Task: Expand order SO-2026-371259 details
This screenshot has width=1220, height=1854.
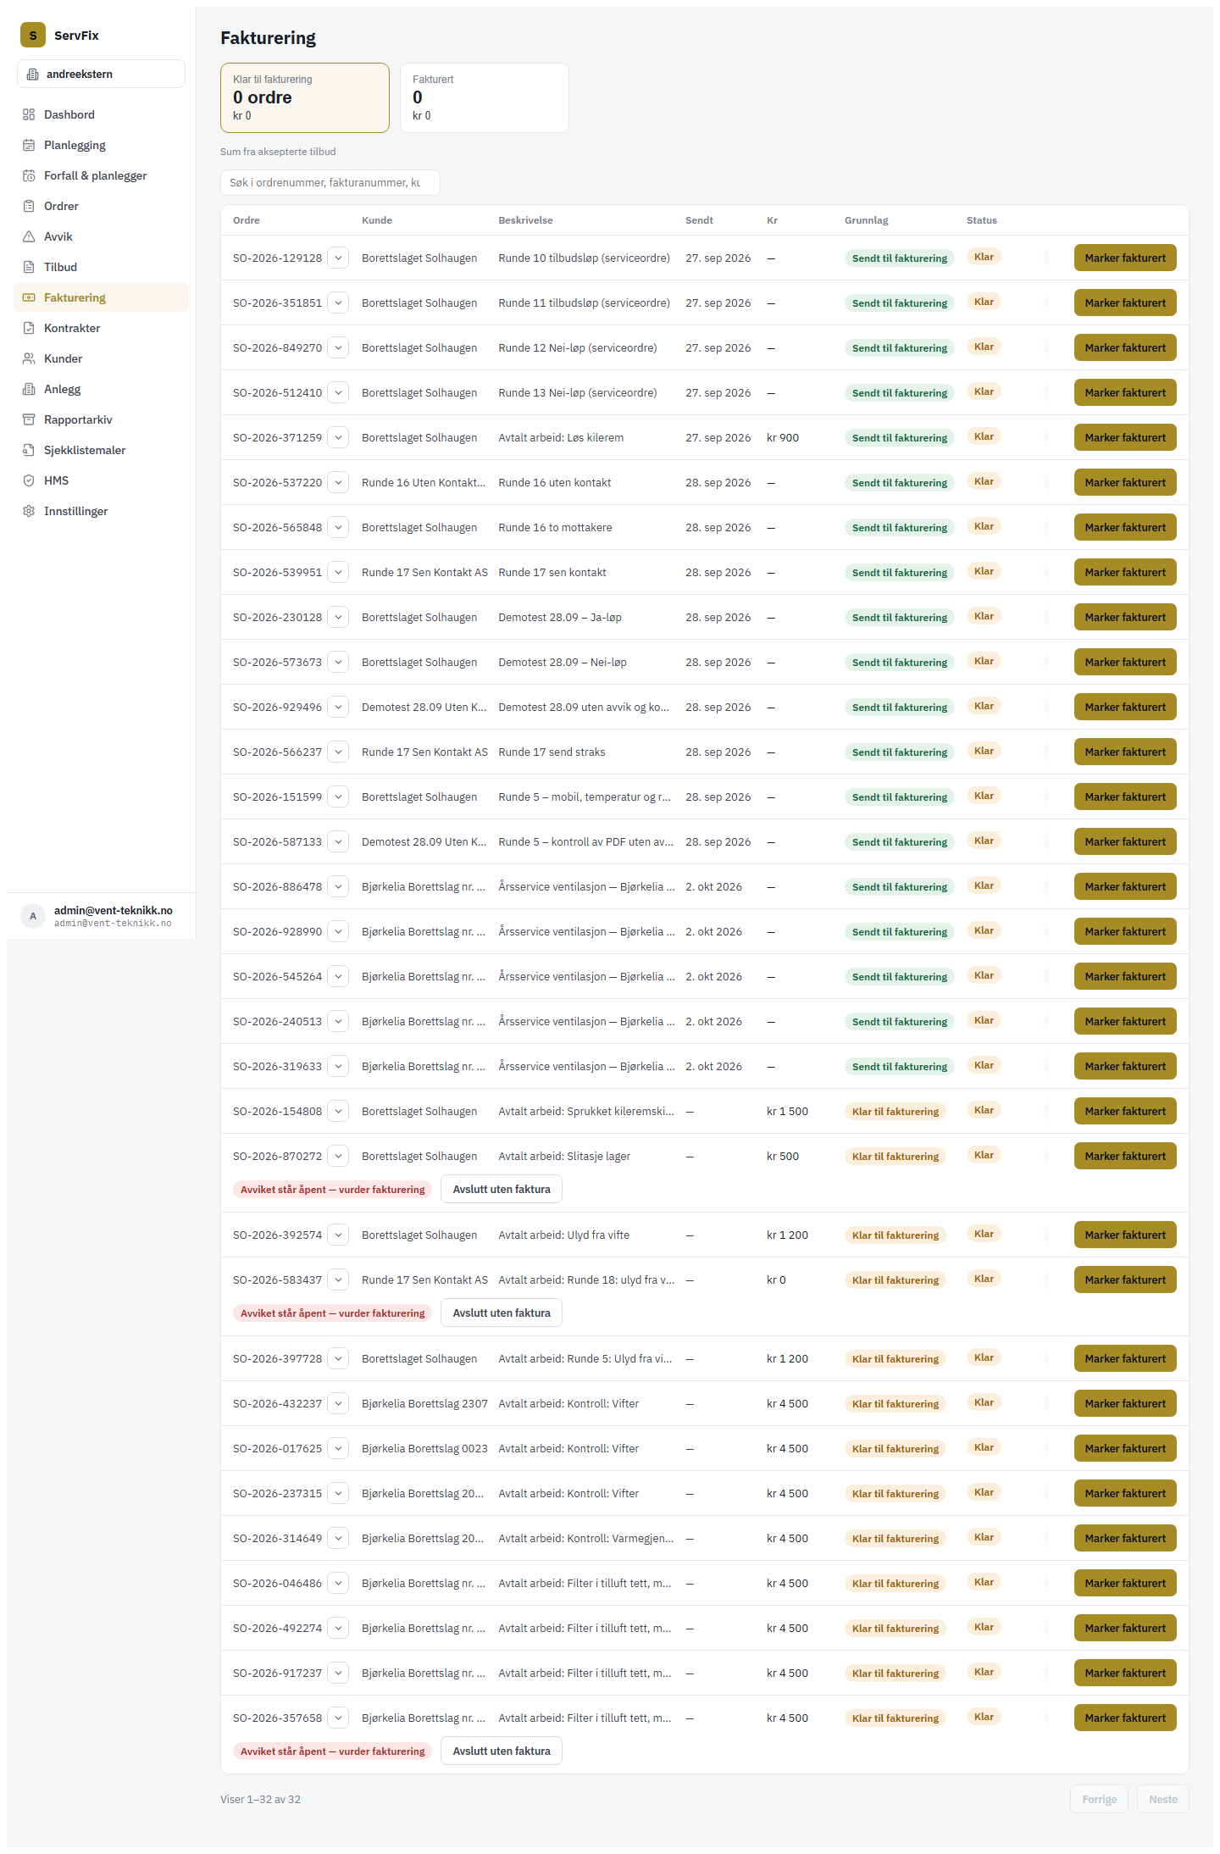Action: click(x=338, y=437)
